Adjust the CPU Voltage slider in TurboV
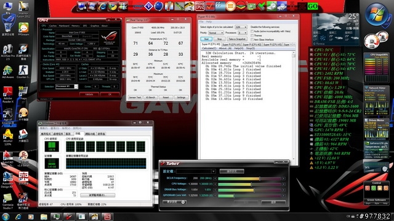The height and width of the screenshot is (221, 394). [x=249, y=184]
